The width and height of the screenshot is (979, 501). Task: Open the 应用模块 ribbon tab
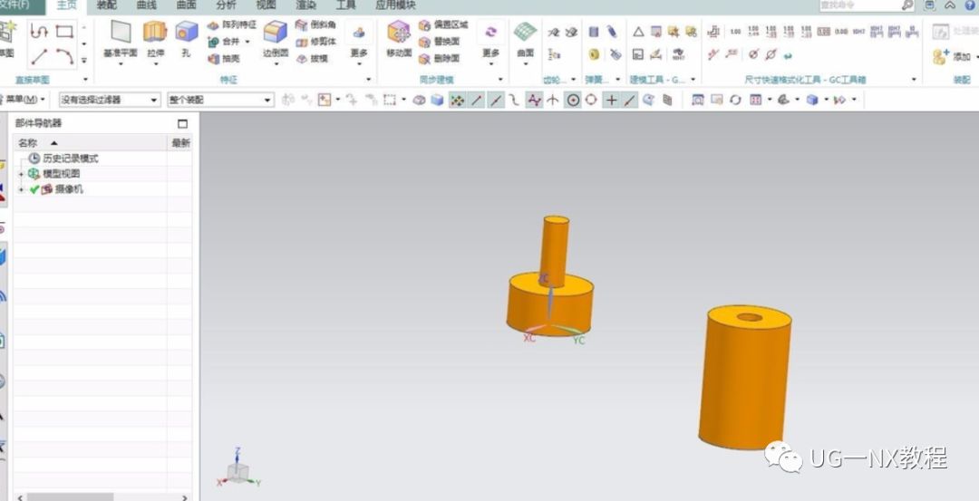tap(395, 5)
